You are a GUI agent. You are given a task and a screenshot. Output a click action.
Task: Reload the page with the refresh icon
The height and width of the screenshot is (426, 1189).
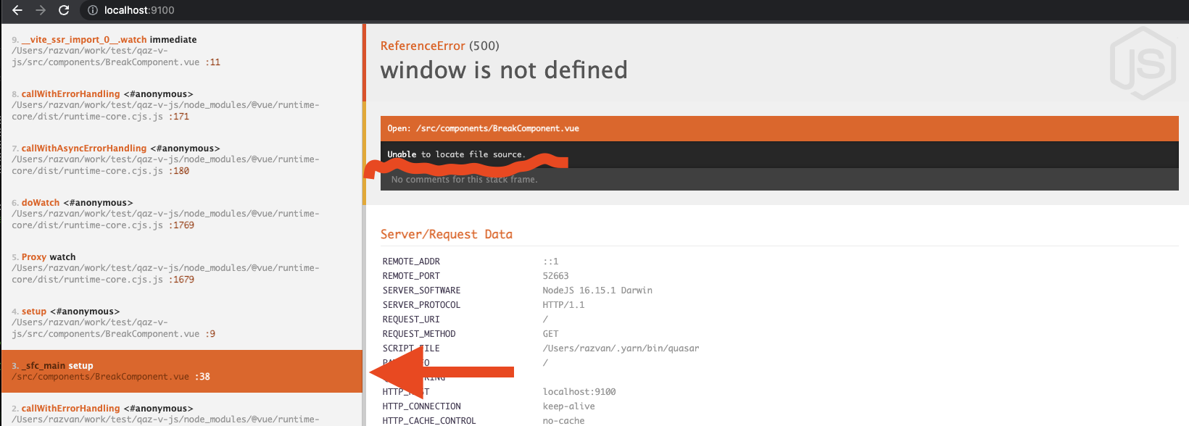point(64,10)
